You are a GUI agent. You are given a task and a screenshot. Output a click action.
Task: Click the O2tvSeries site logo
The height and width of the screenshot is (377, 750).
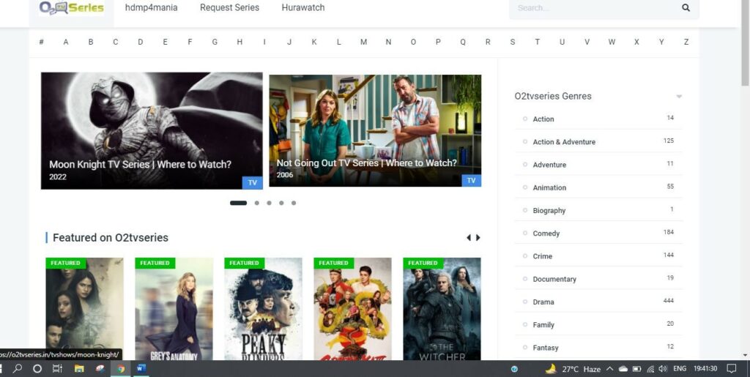tap(72, 8)
